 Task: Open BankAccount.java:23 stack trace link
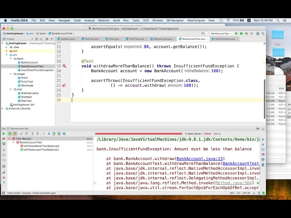coord(200,159)
